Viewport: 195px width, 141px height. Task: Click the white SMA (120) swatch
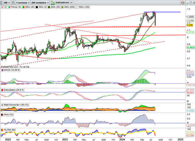(77, 7)
